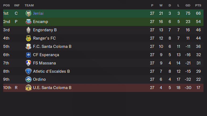The height and width of the screenshot is (116, 207).
Task: Click the Jenlai club crest icon
Action: [x=28, y=13]
